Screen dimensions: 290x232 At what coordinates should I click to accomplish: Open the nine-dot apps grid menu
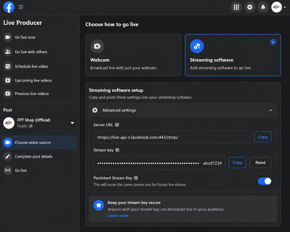236,7
